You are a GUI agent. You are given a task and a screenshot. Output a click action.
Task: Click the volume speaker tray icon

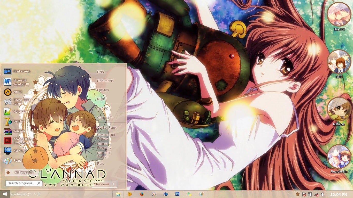coord(323,194)
